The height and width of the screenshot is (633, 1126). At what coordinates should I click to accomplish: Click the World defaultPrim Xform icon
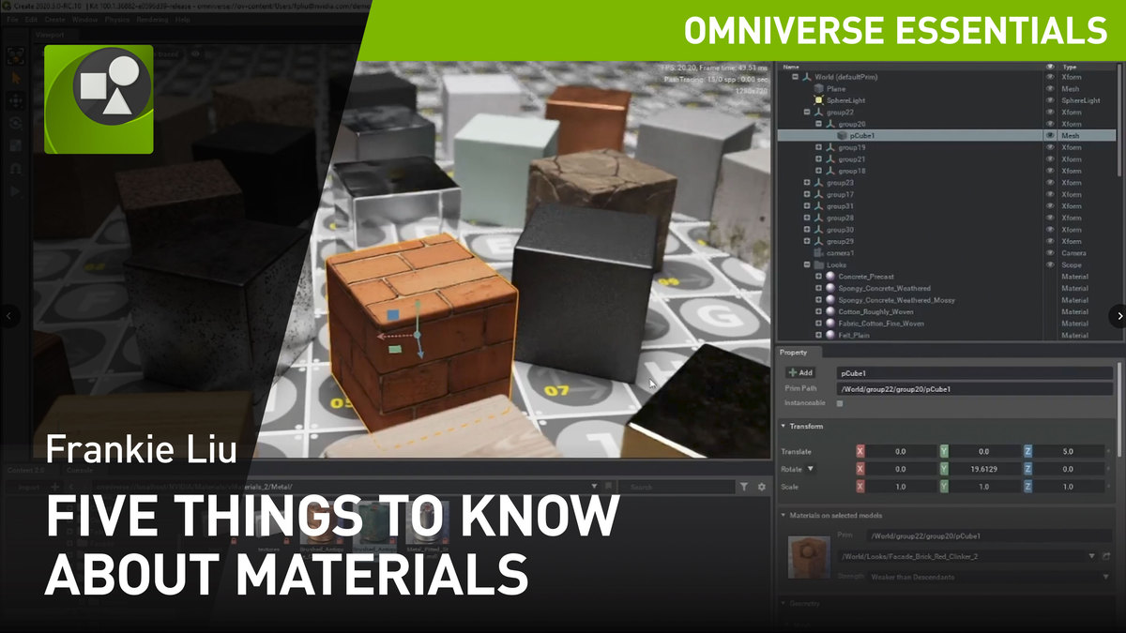pyautogui.click(x=806, y=77)
